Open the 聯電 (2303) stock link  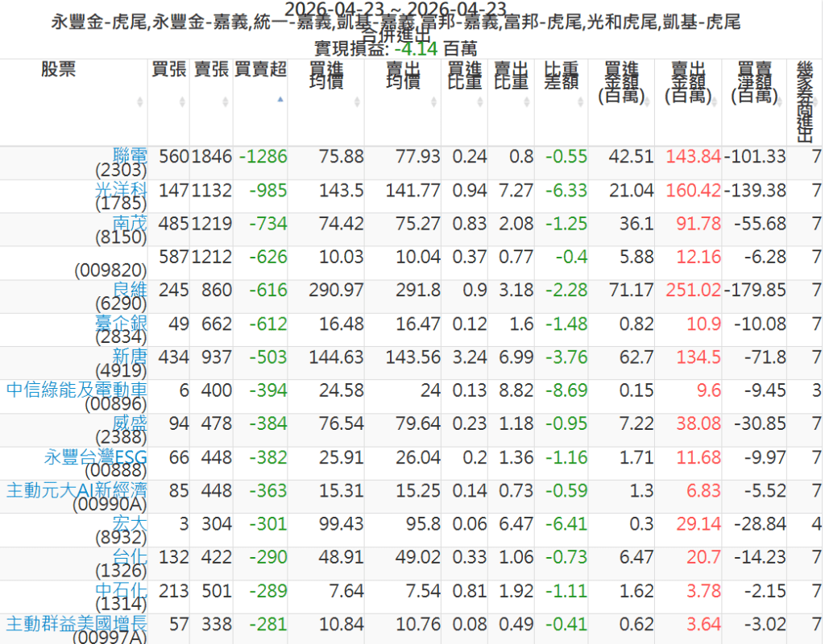pyautogui.click(x=131, y=156)
